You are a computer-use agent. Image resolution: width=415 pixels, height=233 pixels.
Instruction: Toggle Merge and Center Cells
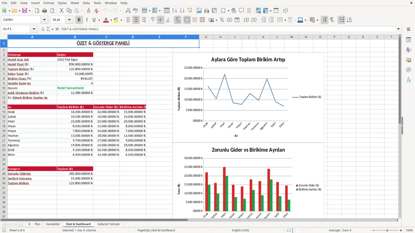(187, 20)
